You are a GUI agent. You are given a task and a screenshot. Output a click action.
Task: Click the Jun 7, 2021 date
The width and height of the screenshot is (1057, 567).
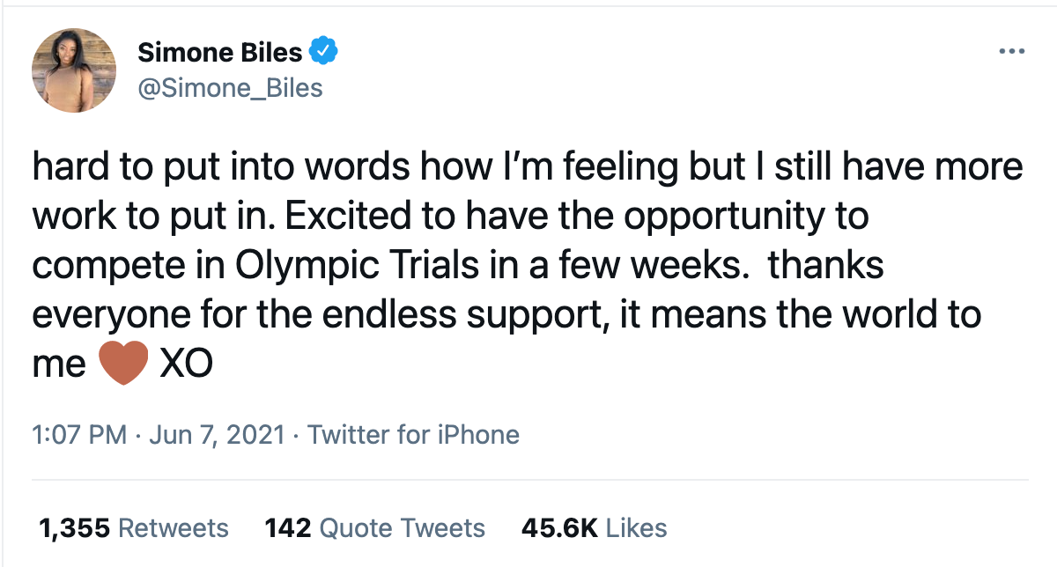coord(218,434)
